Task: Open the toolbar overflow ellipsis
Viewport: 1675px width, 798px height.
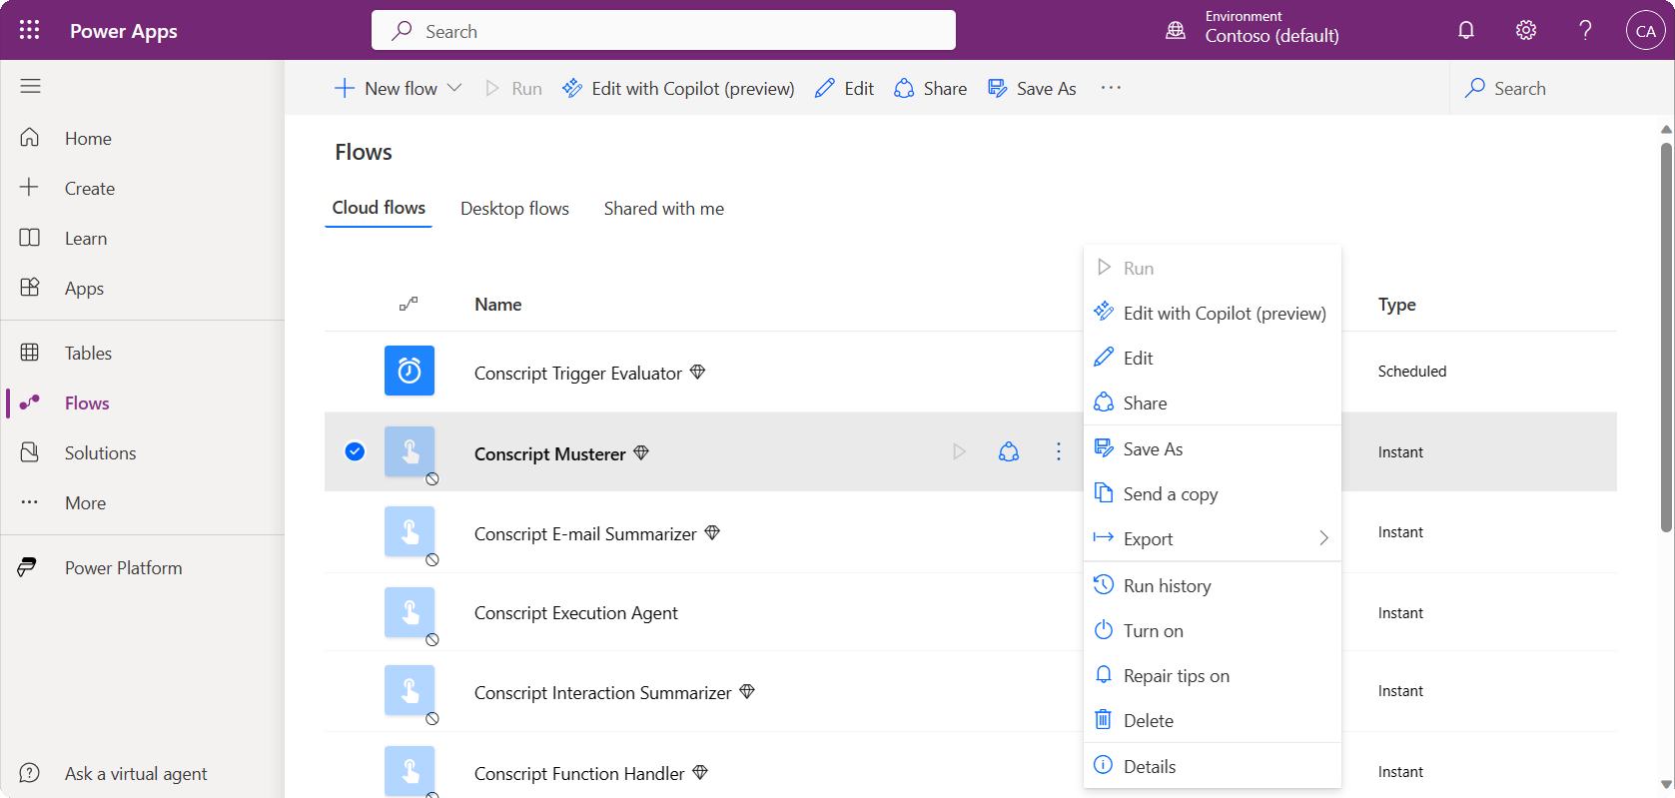Action: 1111,88
